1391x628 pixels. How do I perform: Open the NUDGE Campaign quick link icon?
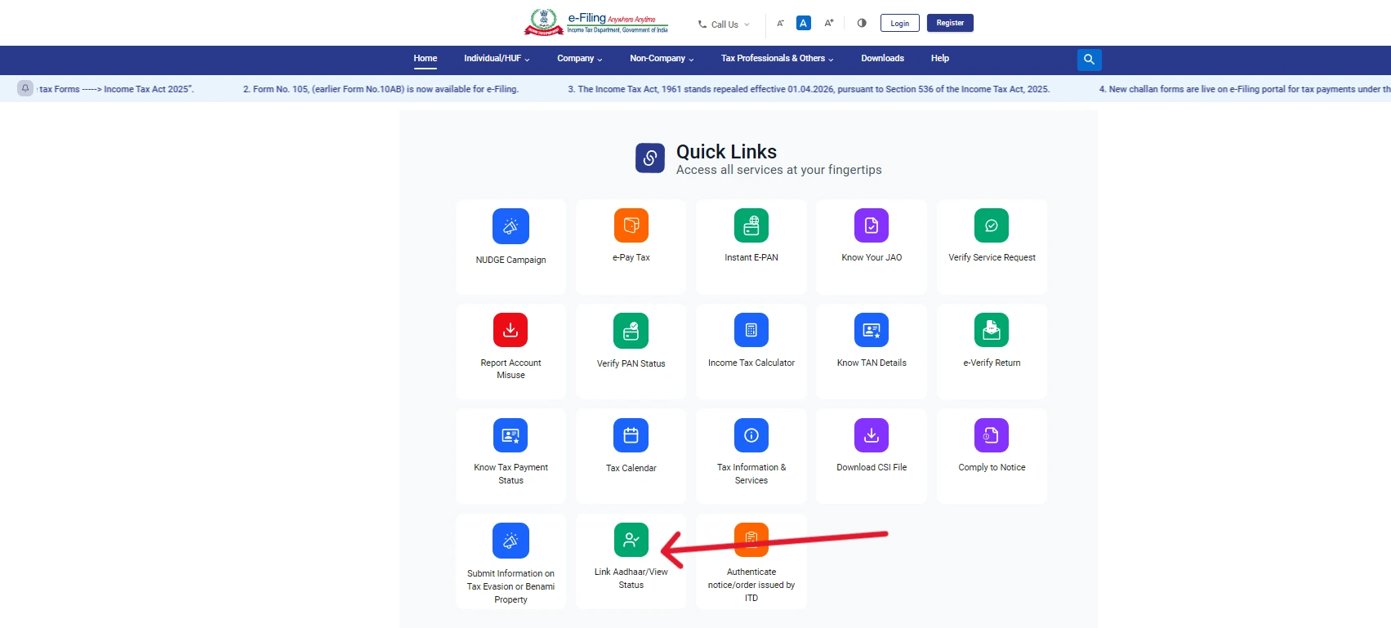[x=510, y=226]
